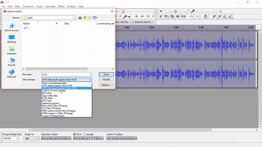Click the Sync-Lock clock icon
Screen dimensions: 262x147
tap(206, 16)
